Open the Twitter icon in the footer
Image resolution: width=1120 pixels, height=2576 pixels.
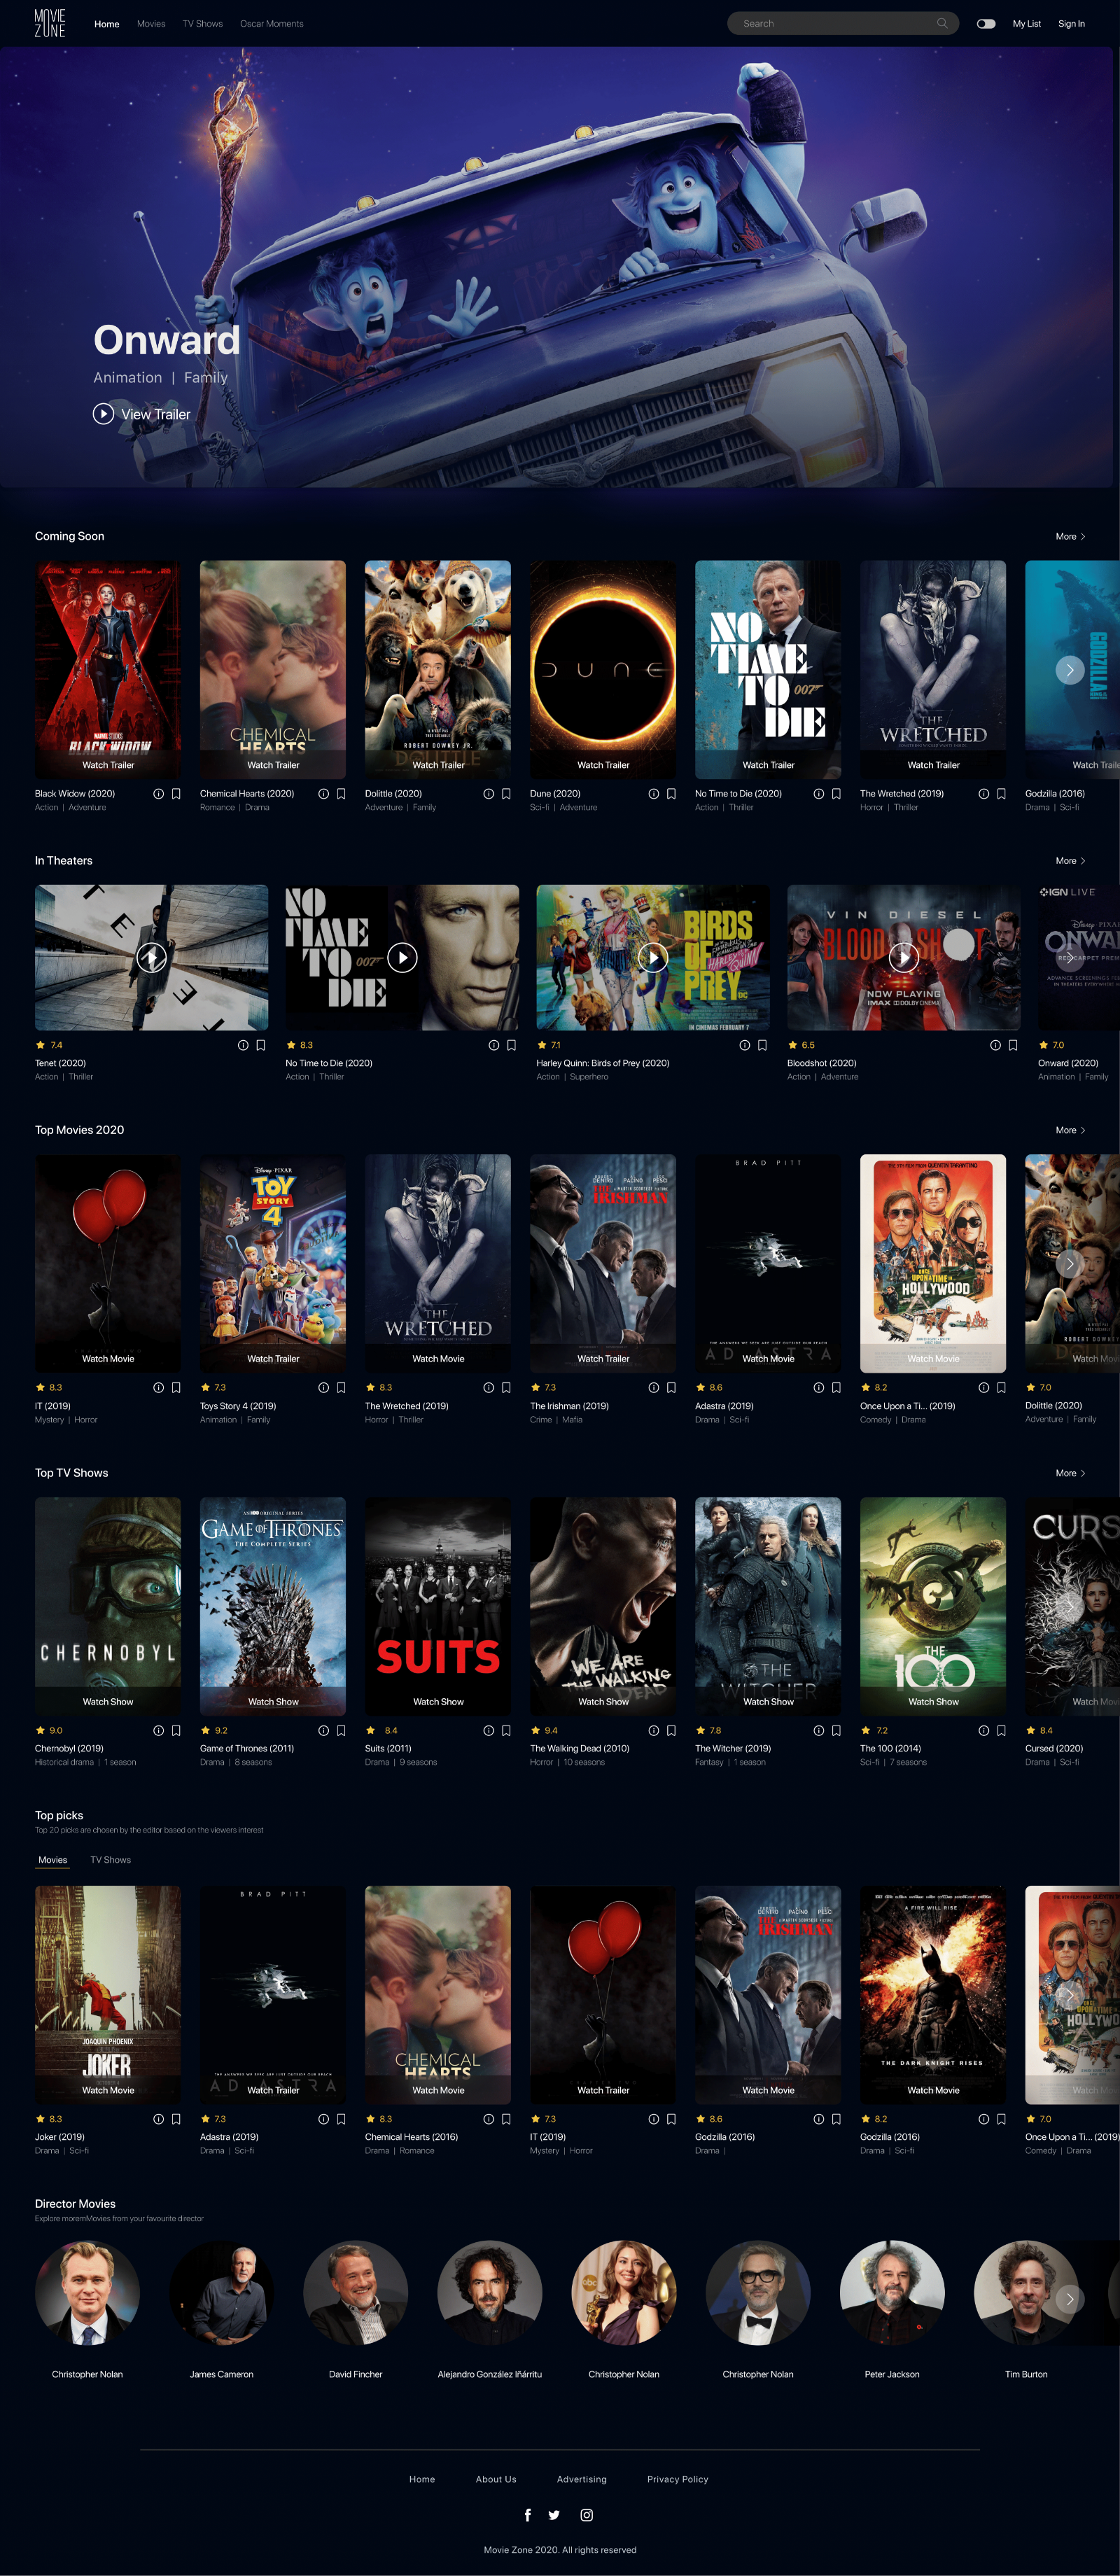[x=554, y=2515]
